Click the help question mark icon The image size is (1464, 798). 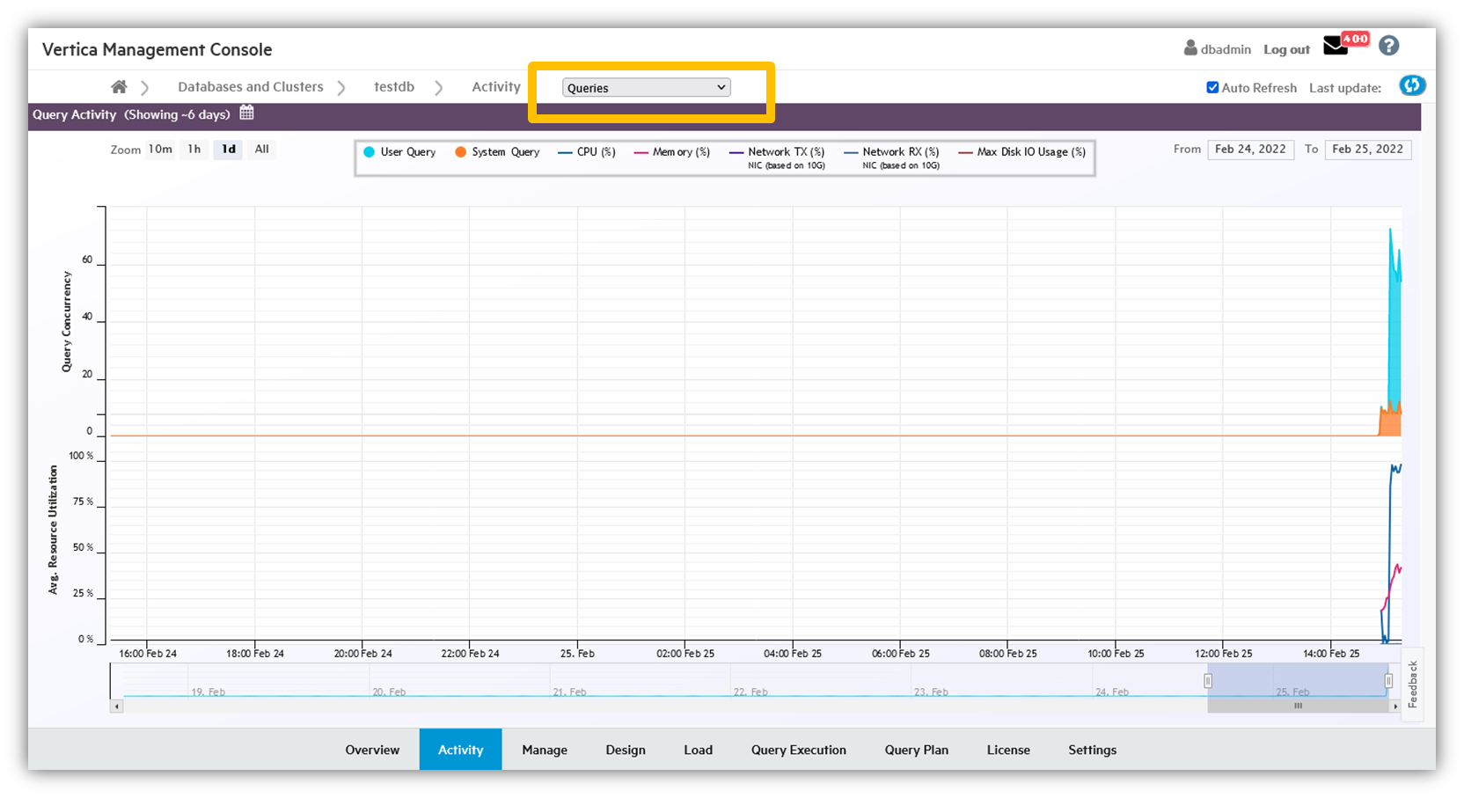(x=1388, y=46)
